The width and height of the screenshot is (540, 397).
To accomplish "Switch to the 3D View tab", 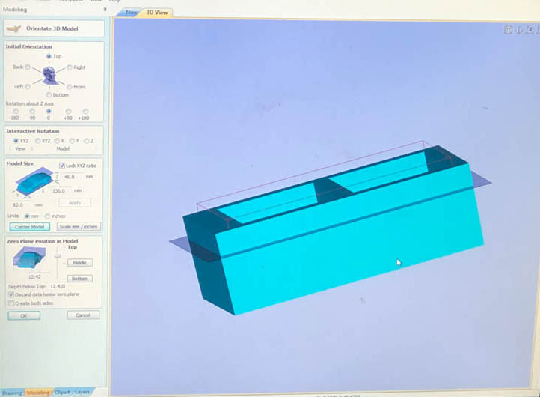I will click(x=157, y=13).
